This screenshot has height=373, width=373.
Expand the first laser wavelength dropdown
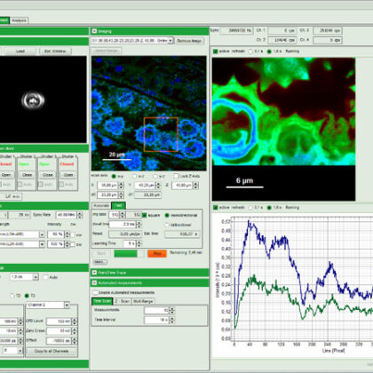point(42,234)
